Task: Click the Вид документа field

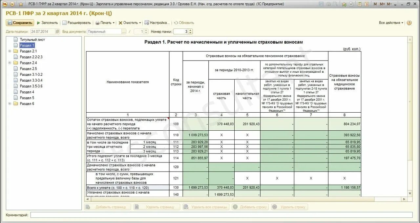Action: pyautogui.click(x=104, y=31)
